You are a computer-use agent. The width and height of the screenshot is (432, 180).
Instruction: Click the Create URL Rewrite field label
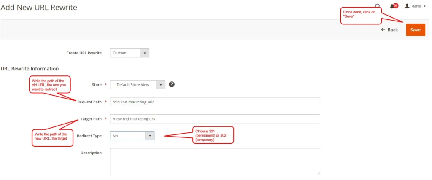(x=84, y=53)
